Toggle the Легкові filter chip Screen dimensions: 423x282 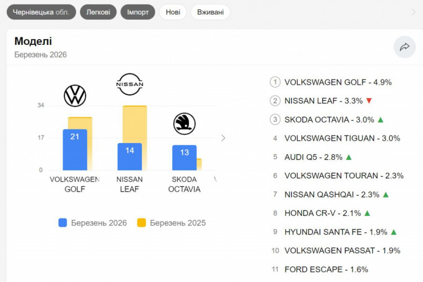click(98, 12)
